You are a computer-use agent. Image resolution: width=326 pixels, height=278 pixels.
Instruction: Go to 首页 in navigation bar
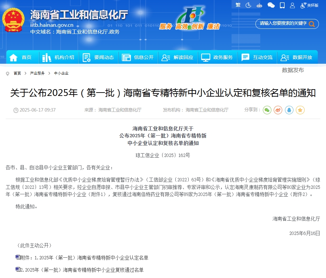coord(22,57)
